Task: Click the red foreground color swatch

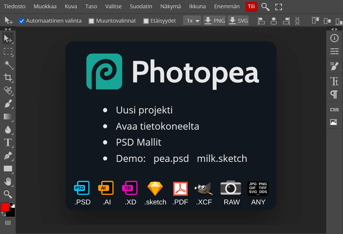Action: click(5, 207)
